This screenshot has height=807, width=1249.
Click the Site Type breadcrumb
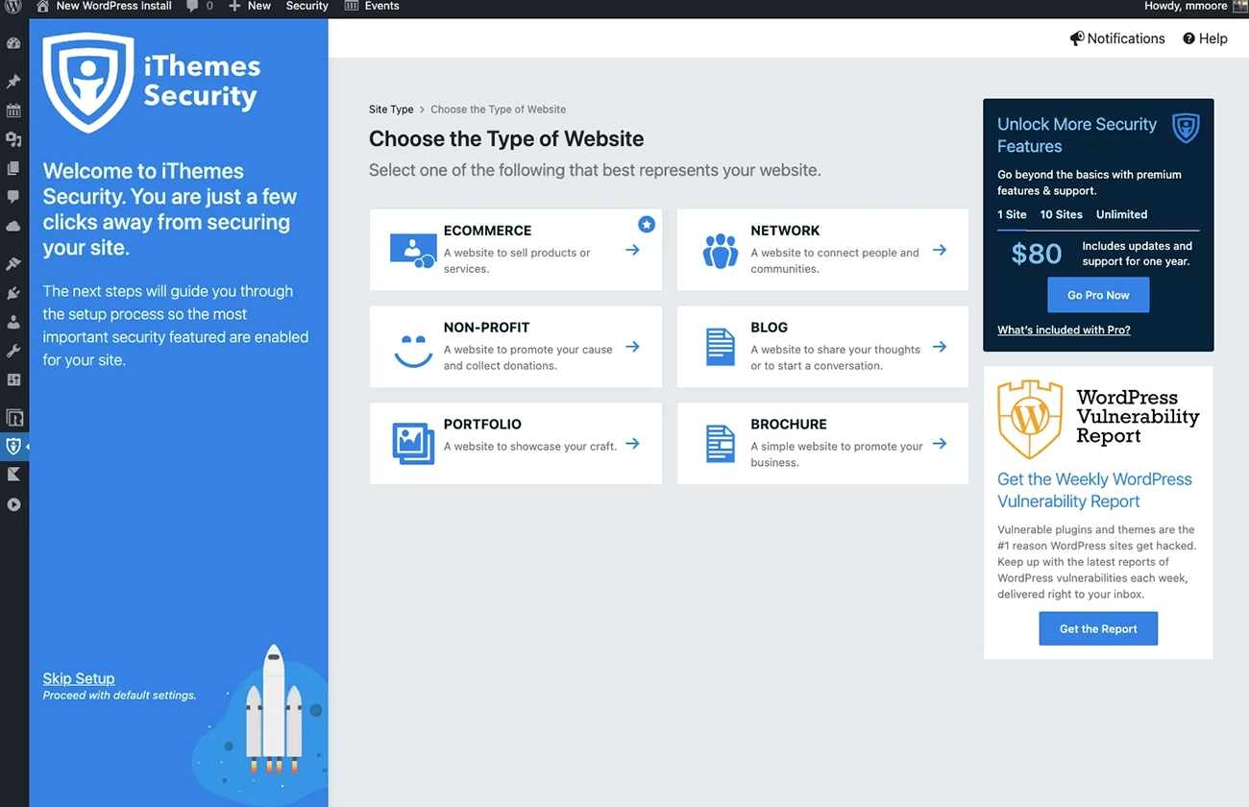[x=391, y=110]
